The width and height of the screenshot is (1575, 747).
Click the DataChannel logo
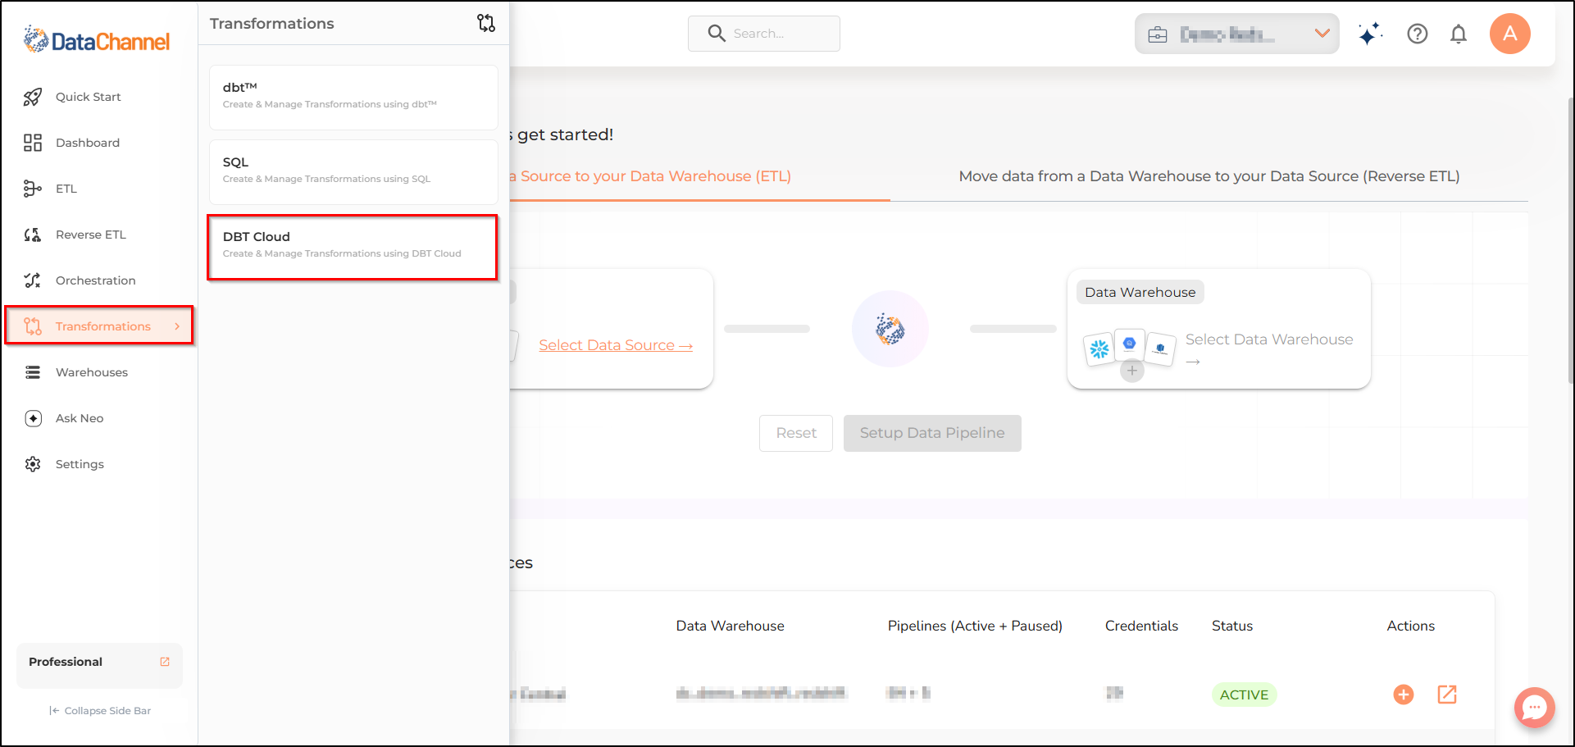97,39
